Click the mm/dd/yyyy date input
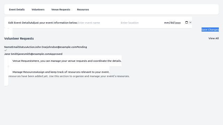Image resolution: width=223 pixels, height=125 pixels. pos(176,23)
